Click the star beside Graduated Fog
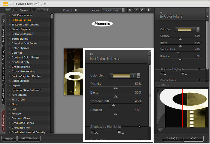This screenshot has width=210, height=144. point(10,128)
